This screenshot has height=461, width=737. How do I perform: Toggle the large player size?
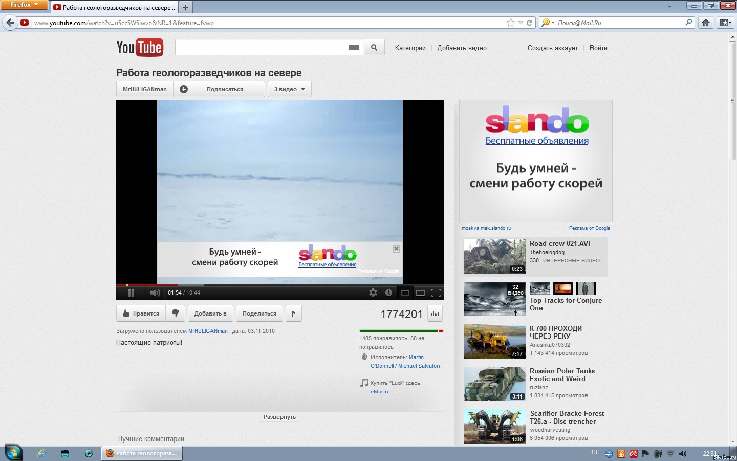[x=421, y=292]
